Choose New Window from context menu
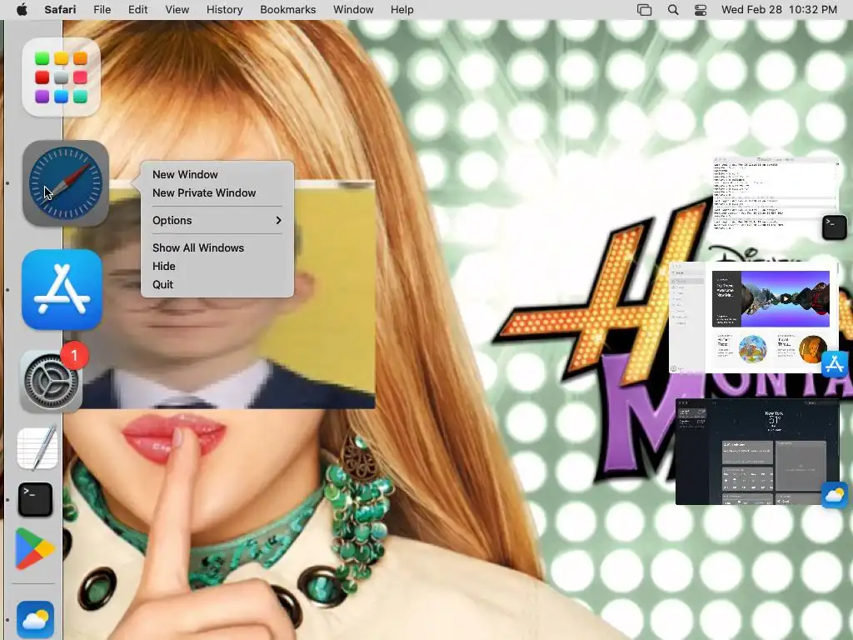The width and height of the screenshot is (853, 640). tap(185, 175)
